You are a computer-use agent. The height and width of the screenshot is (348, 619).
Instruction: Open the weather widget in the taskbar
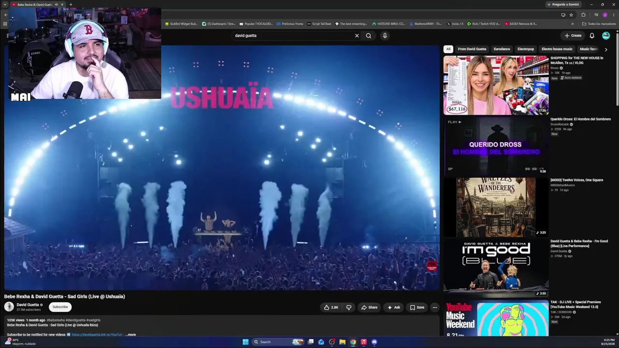coord(19,342)
